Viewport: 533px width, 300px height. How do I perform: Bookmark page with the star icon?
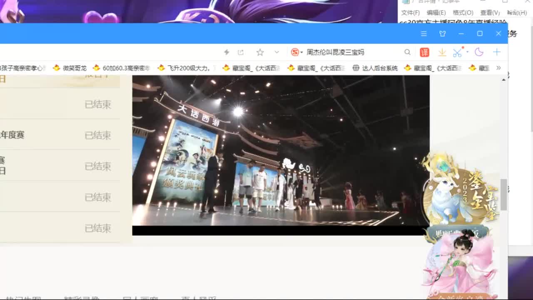[x=260, y=52]
